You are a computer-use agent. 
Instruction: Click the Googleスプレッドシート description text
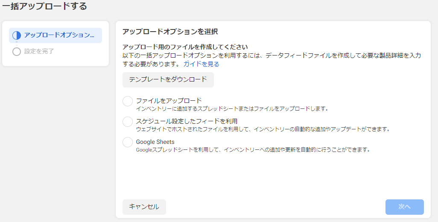click(x=253, y=149)
